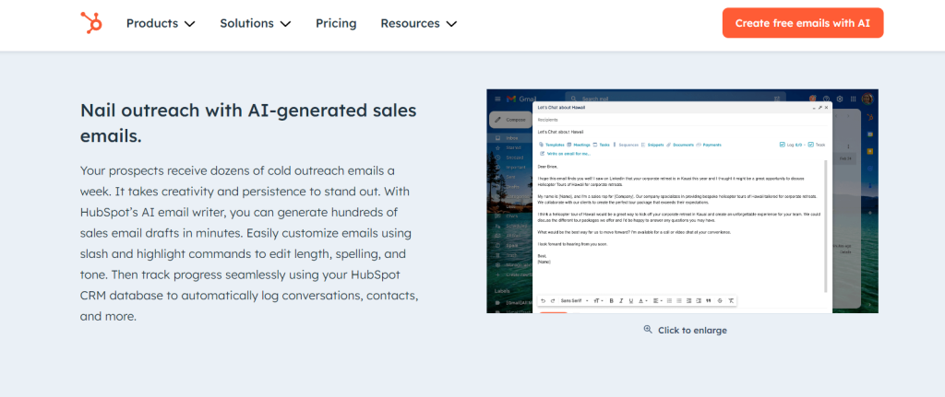Expand the Products dropdown menu
The width and height of the screenshot is (945, 397).
(161, 23)
